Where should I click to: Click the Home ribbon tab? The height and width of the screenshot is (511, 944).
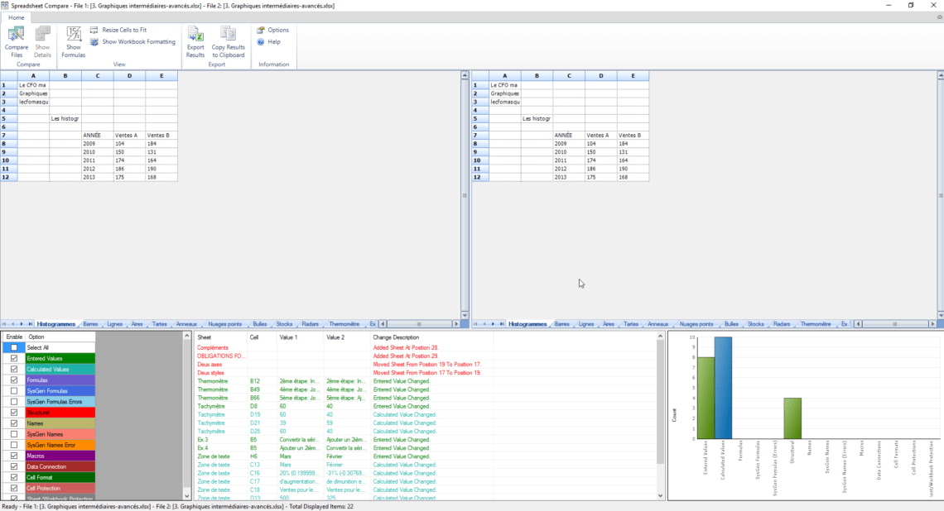pos(16,17)
